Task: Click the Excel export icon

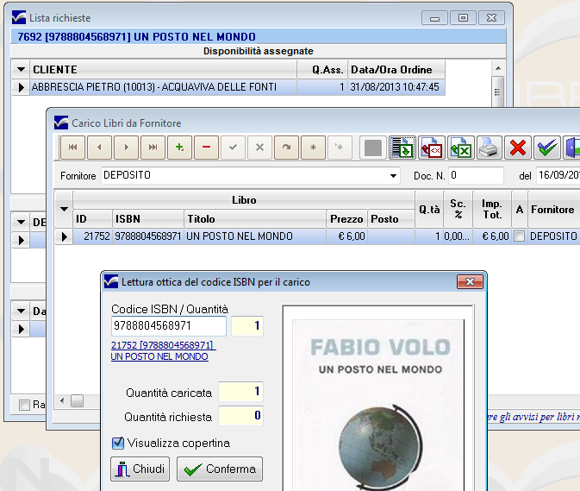Action: 460,148
